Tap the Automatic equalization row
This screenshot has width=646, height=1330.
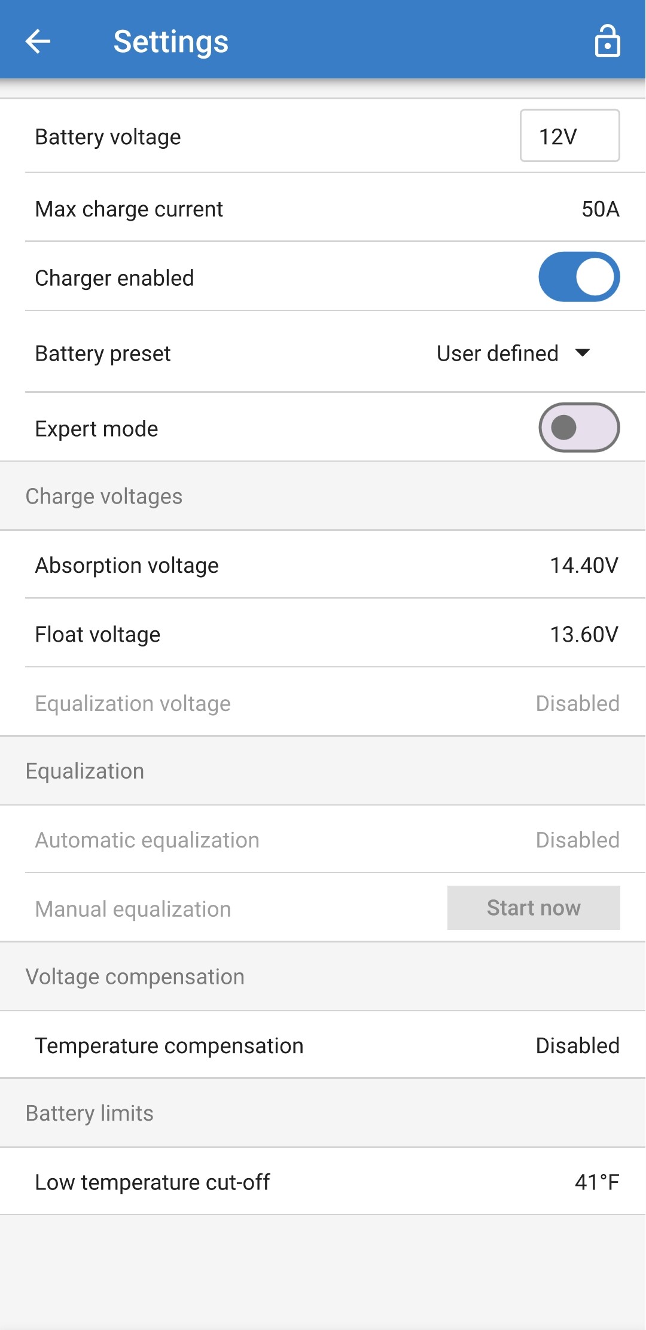tap(323, 840)
